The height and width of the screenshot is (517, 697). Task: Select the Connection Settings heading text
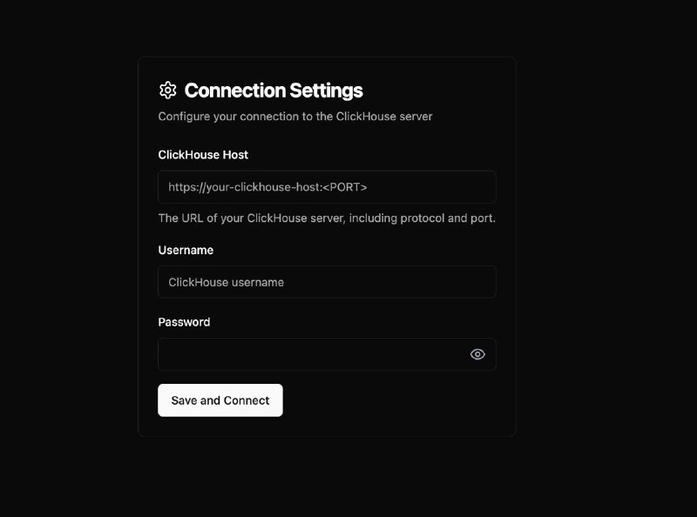(274, 91)
